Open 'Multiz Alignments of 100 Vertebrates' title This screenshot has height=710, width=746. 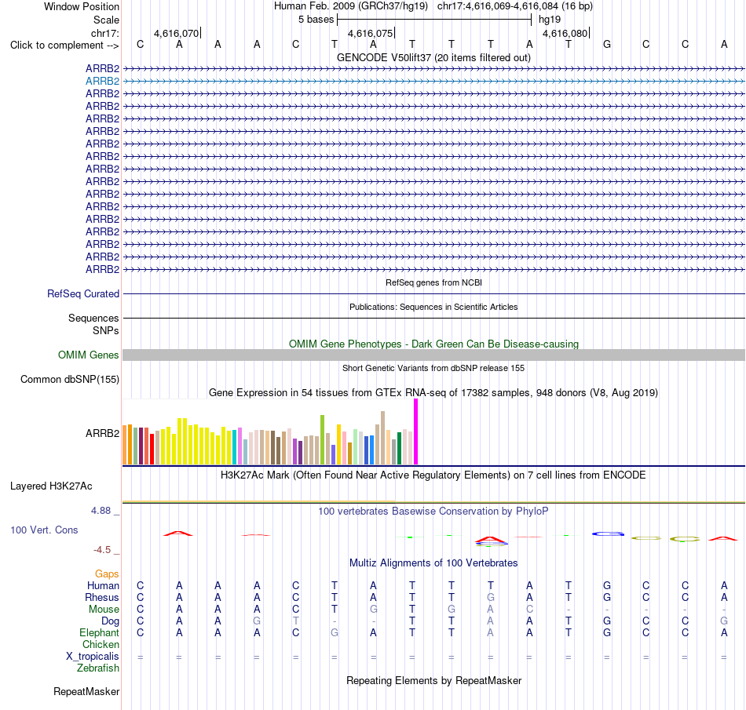(x=433, y=563)
